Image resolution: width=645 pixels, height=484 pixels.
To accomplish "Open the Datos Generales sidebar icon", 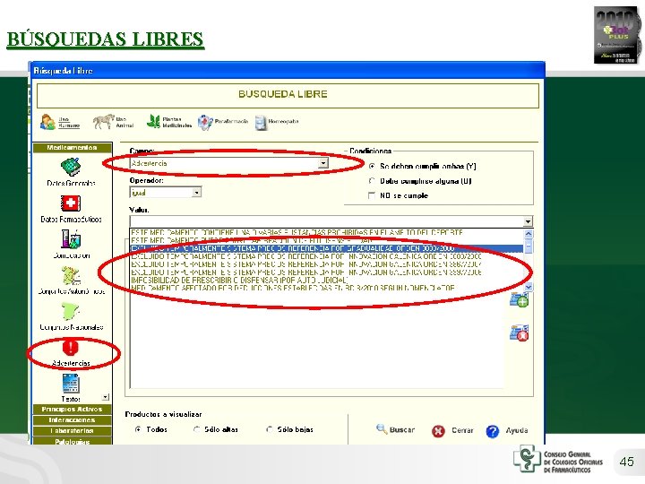I will (71, 167).
